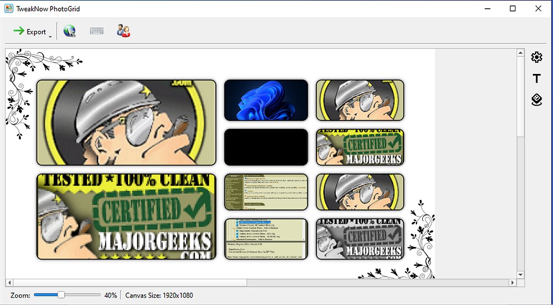Maximize the PhotoGrid window
The height and width of the screenshot is (305, 553).
click(x=513, y=9)
